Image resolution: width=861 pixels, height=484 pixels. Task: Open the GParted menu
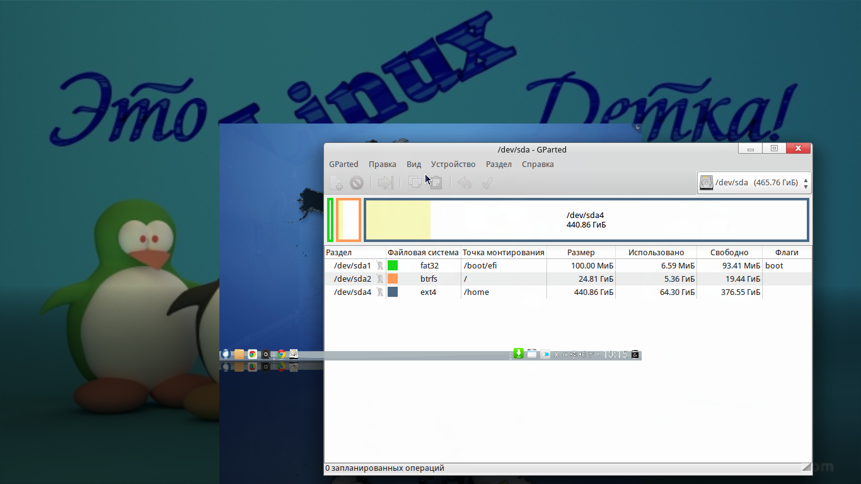tap(344, 164)
